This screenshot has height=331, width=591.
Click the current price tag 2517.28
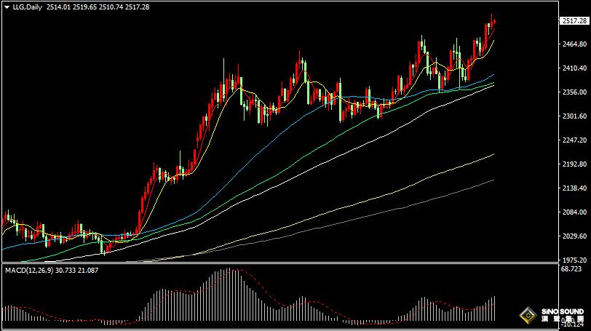pyautogui.click(x=574, y=21)
